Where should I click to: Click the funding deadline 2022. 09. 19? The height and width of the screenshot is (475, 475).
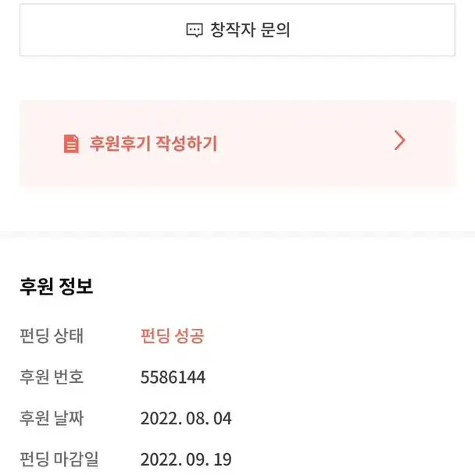186,460
